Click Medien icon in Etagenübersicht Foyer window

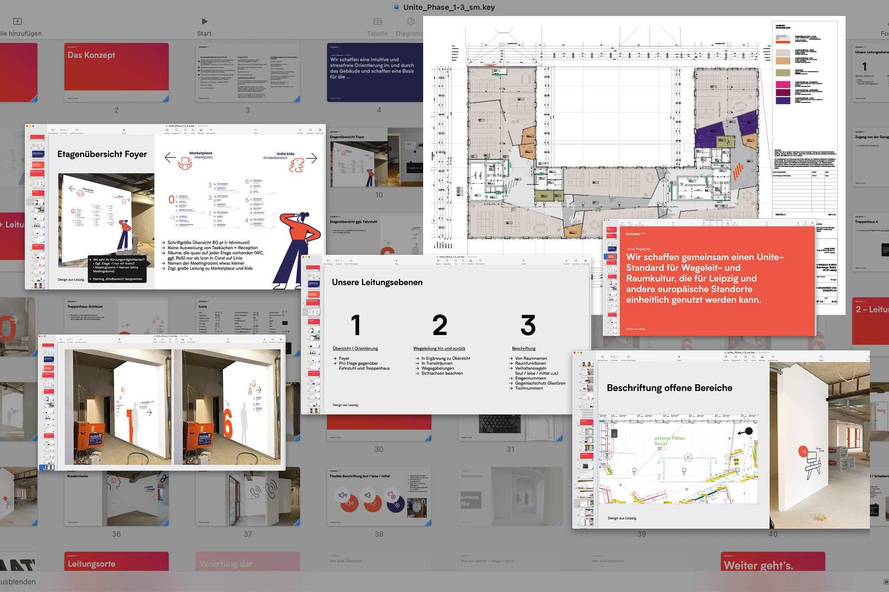[201, 130]
